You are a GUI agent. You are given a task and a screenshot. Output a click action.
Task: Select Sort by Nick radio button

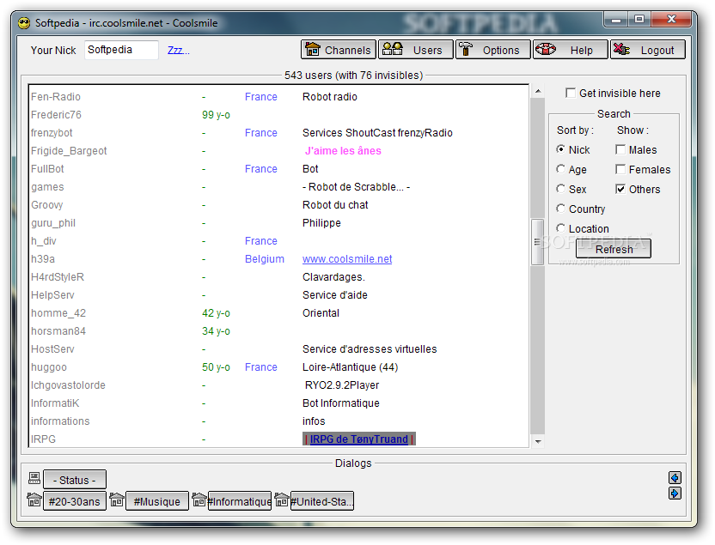click(x=561, y=149)
